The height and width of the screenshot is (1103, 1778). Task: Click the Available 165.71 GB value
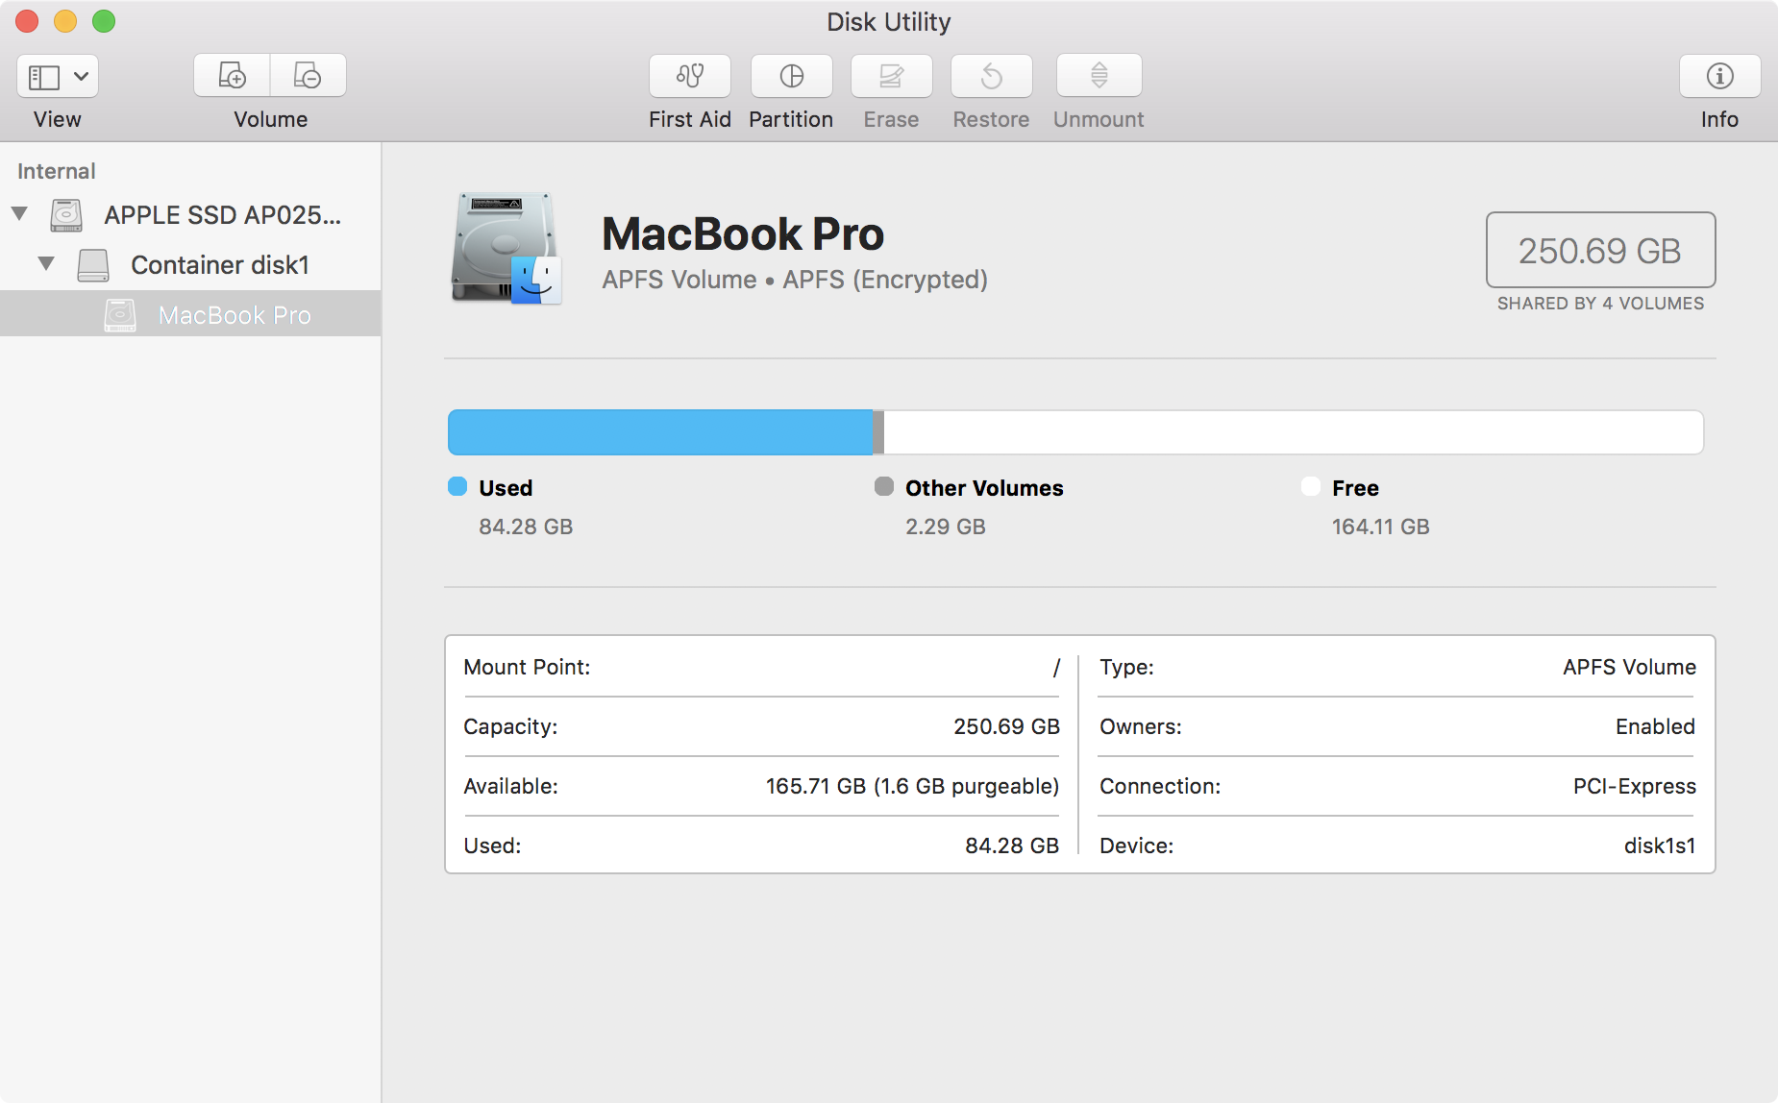(x=912, y=786)
